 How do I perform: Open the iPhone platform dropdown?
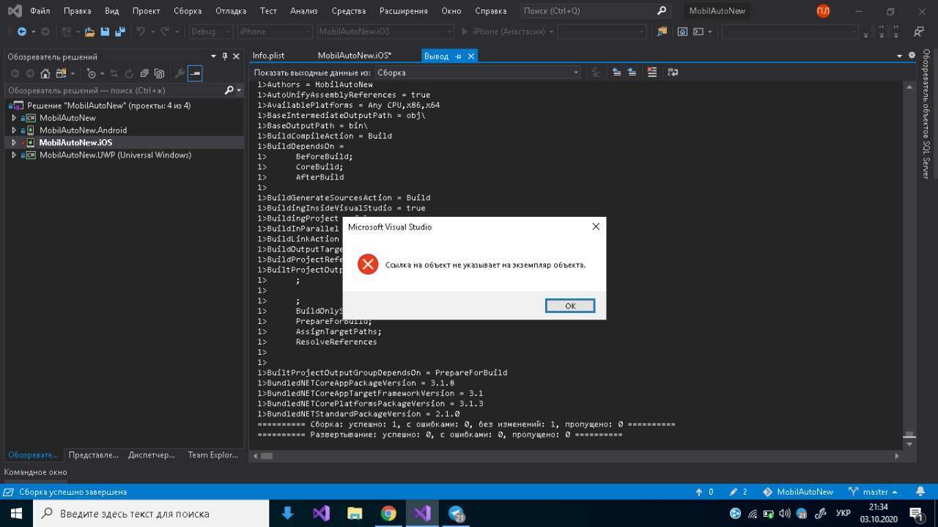pos(275,32)
